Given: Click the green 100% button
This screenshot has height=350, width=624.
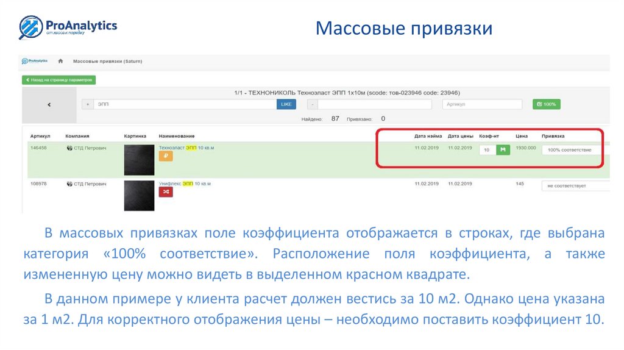Looking at the screenshot, I should [x=547, y=104].
